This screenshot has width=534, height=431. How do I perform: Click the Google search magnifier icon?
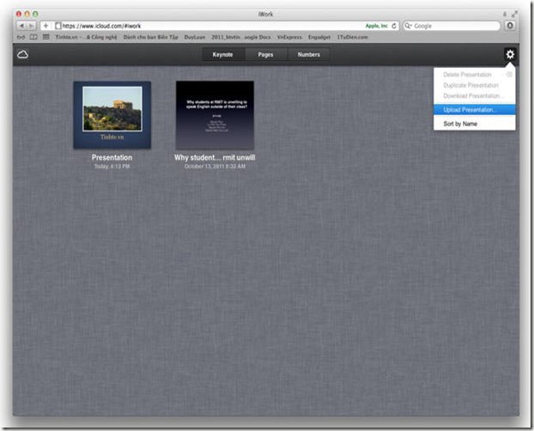click(408, 26)
